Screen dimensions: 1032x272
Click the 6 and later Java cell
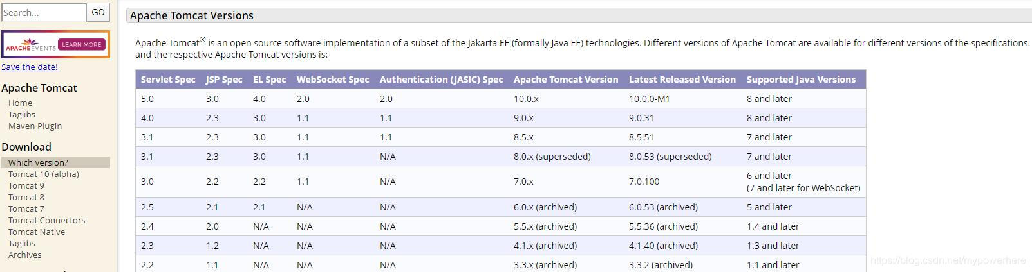(803, 182)
